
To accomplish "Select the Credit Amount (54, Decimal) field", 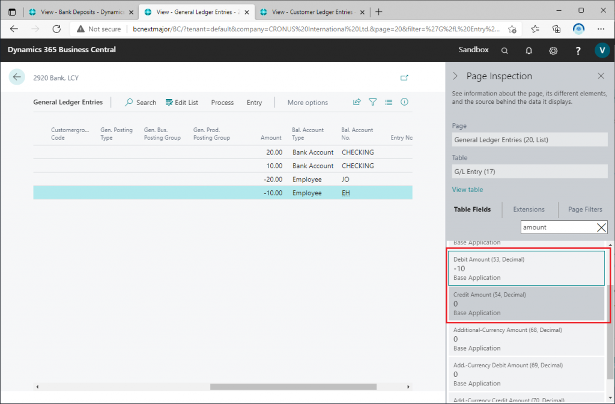I will [x=526, y=304].
